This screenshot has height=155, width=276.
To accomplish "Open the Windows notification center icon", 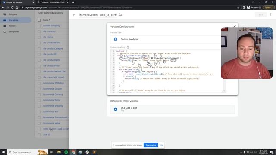I will pyautogui.click(x=271, y=152).
